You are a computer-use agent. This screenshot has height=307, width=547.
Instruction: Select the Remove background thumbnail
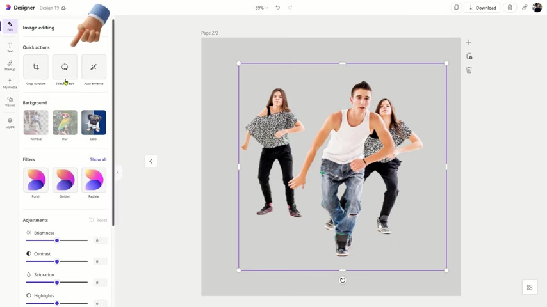pyautogui.click(x=36, y=123)
